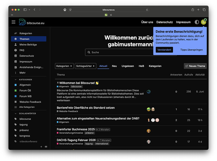This screenshot has width=217, height=161.
Task: Open Safari tab overview icon
Action: [204, 10]
